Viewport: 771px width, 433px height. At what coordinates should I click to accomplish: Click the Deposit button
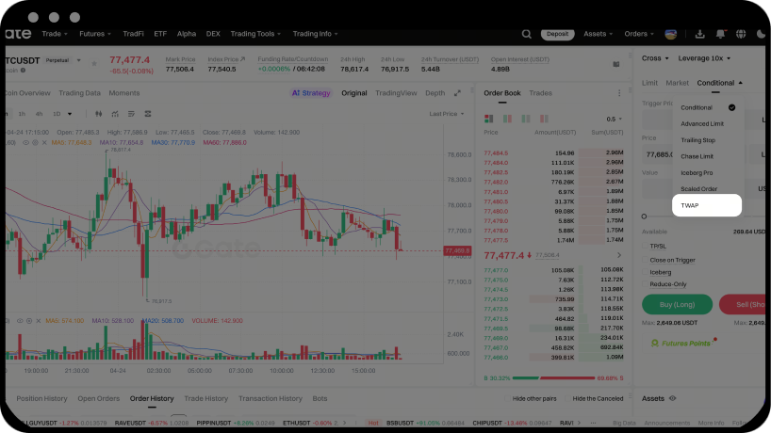pyautogui.click(x=557, y=34)
